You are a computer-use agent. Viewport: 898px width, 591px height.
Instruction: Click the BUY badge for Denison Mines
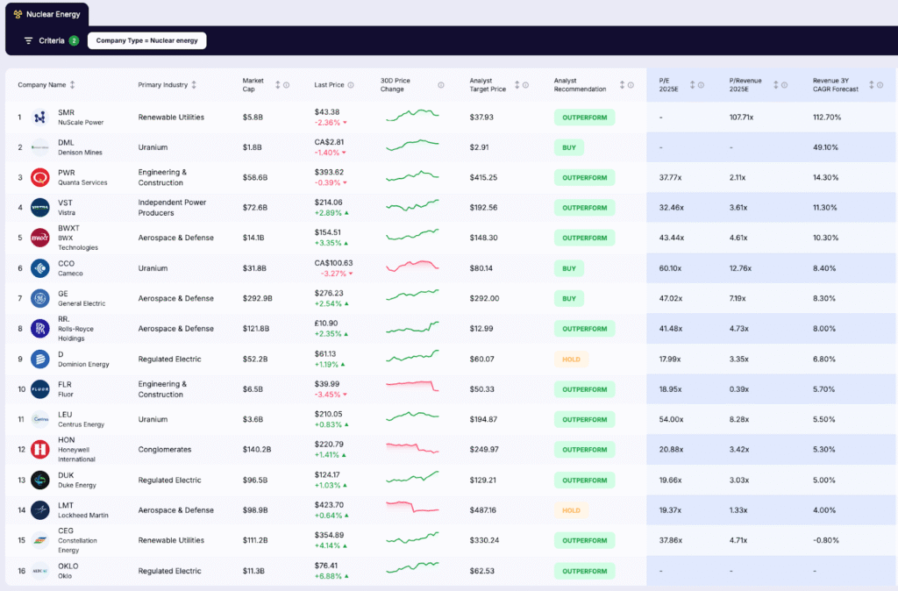point(568,147)
